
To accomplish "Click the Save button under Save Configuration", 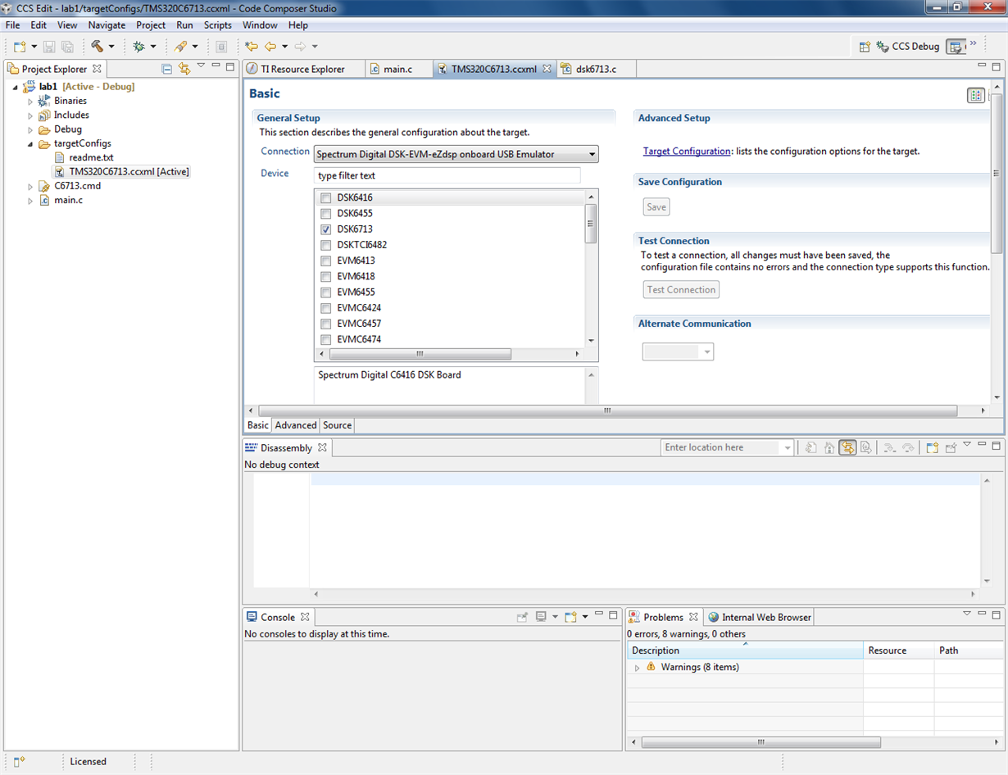I will (x=656, y=206).
